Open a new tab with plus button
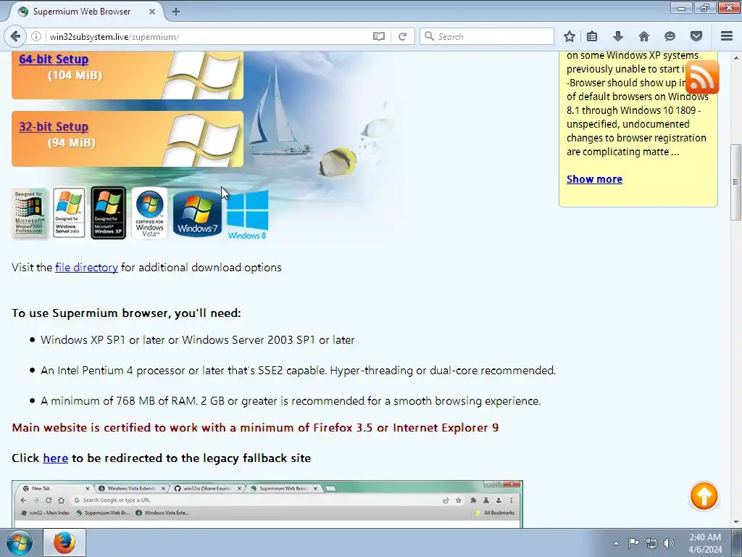The width and height of the screenshot is (742, 557). point(175,12)
